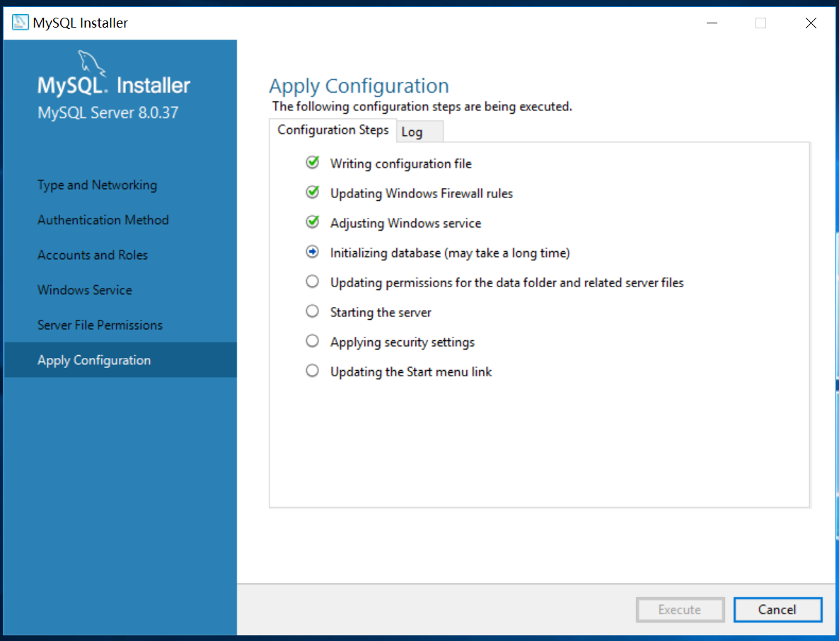
Task: Click the green checkmark beside Updating Windows Firewall rules
Action: [313, 192]
